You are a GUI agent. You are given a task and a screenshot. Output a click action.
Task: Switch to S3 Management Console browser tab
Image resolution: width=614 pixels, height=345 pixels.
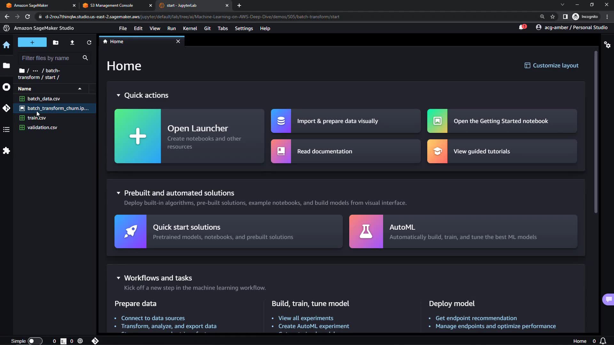pos(112,5)
